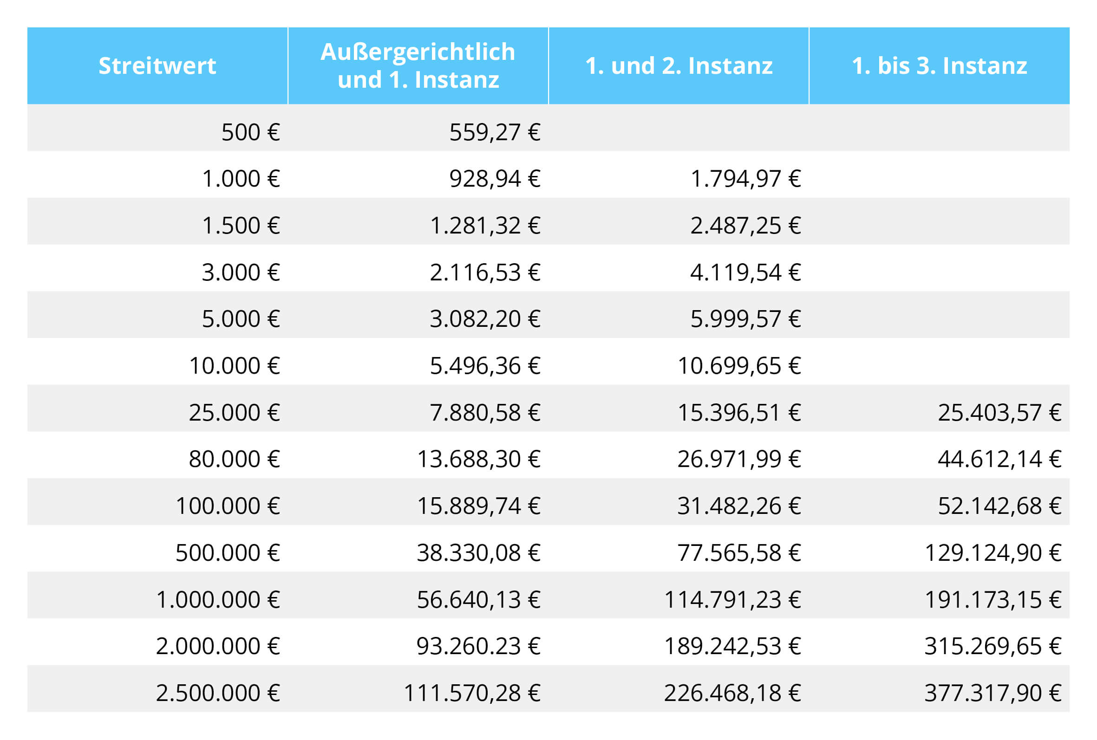Click the 1.794,97 € value
1097x740 pixels.
point(745,178)
